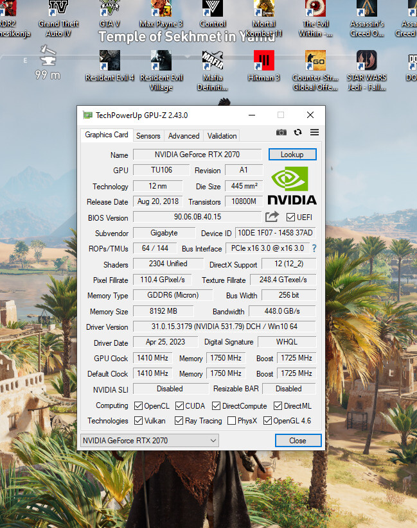Click the Shaders value 2304 Unified
Screen dimensions: 417x528
168,264
